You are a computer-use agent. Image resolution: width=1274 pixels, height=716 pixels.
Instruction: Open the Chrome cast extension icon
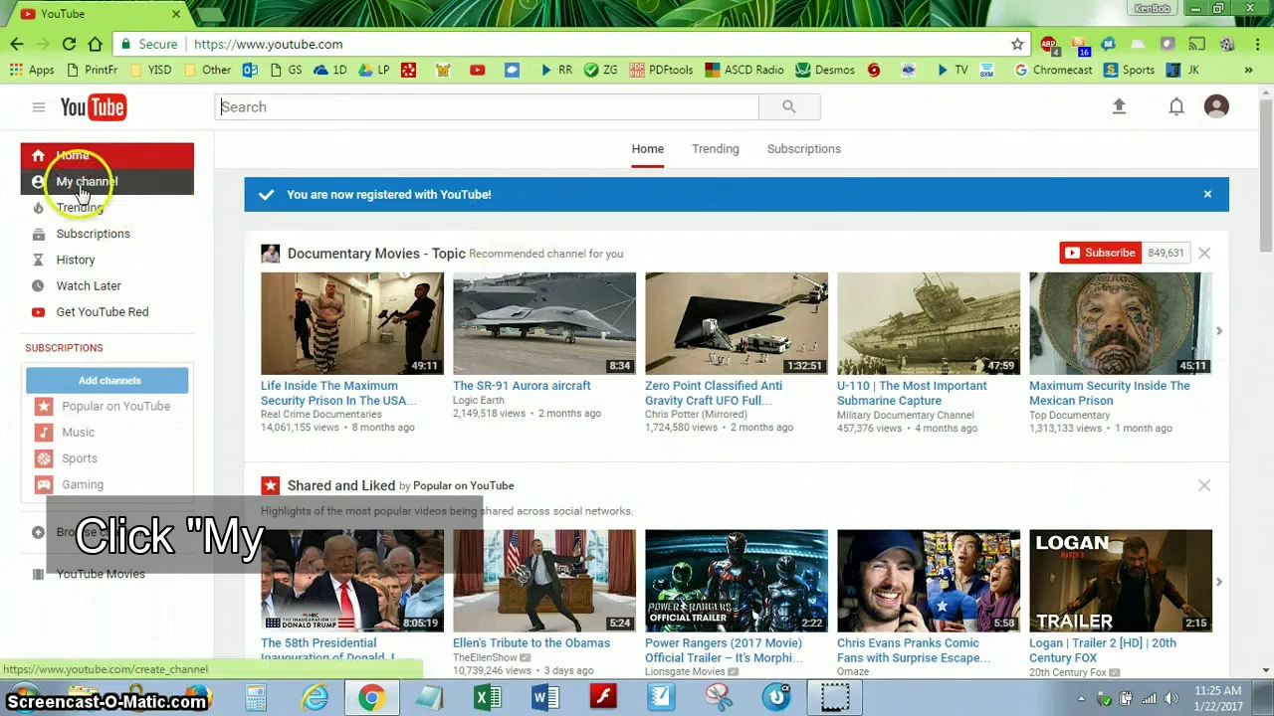pyautogui.click(x=1197, y=44)
